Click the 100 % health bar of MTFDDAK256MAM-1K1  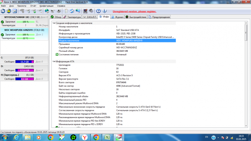pos(25,22)
